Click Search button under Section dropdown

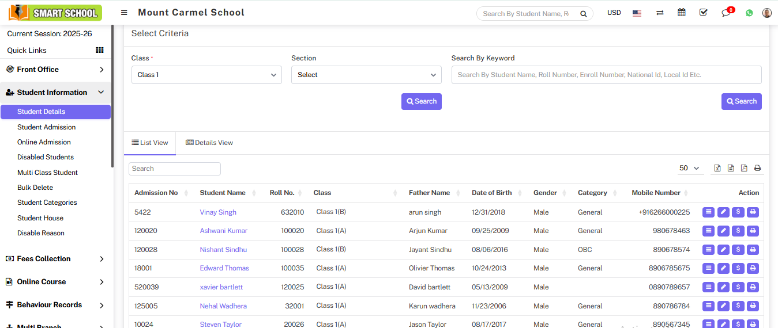[421, 101]
